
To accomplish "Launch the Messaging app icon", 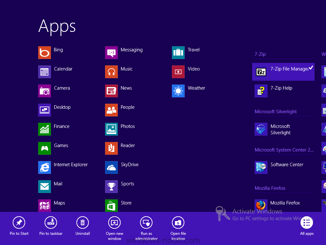I will click(x=111, y=53).
